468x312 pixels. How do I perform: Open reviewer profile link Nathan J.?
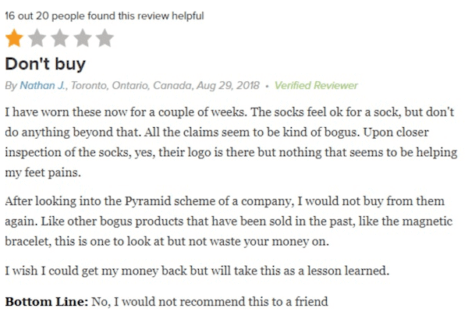[42, 86]
